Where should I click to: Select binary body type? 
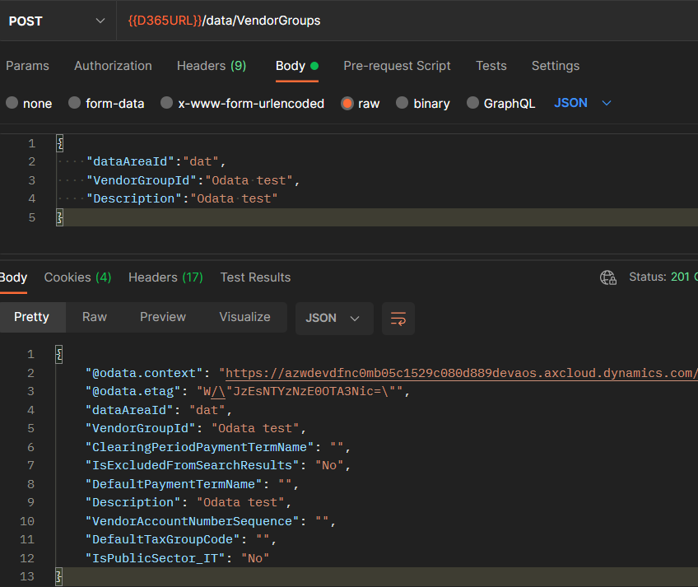(423, 104)
